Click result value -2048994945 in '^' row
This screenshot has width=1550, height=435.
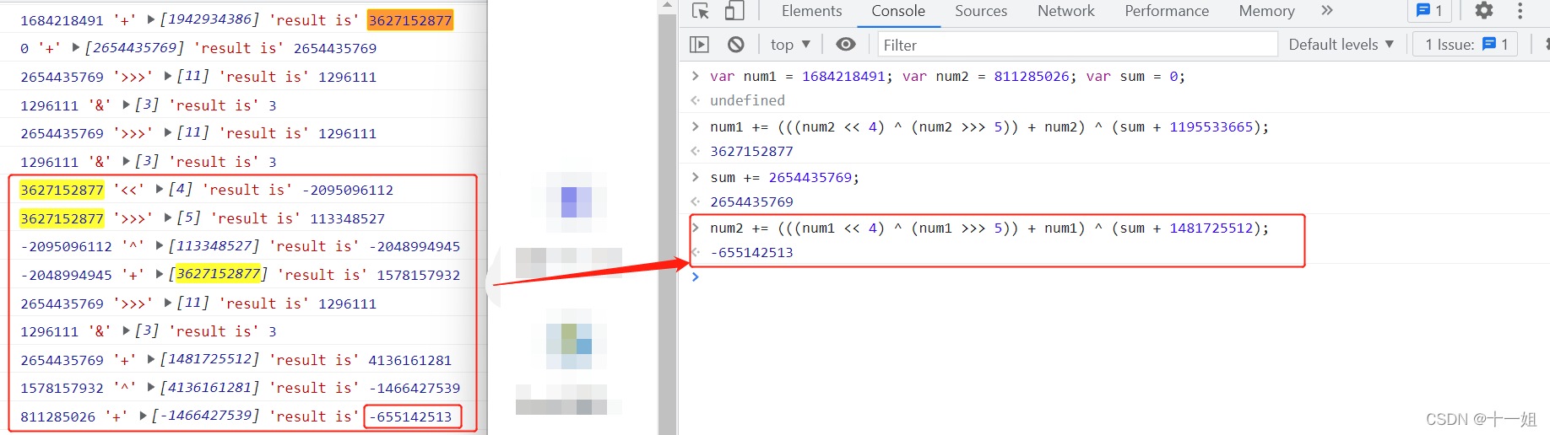(x=415, y=246)
